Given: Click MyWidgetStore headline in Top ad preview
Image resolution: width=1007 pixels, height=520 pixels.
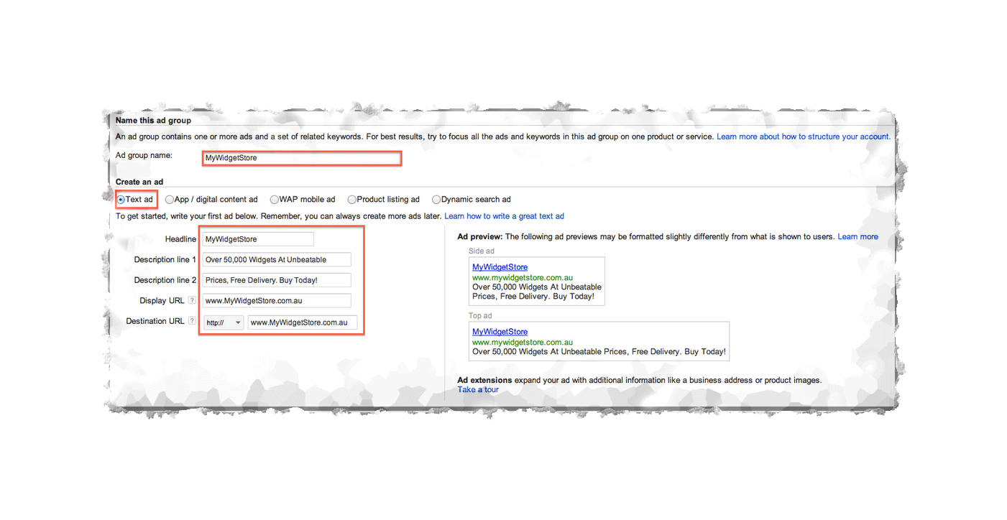Looking at the screenshot, I should pos(500,332).
